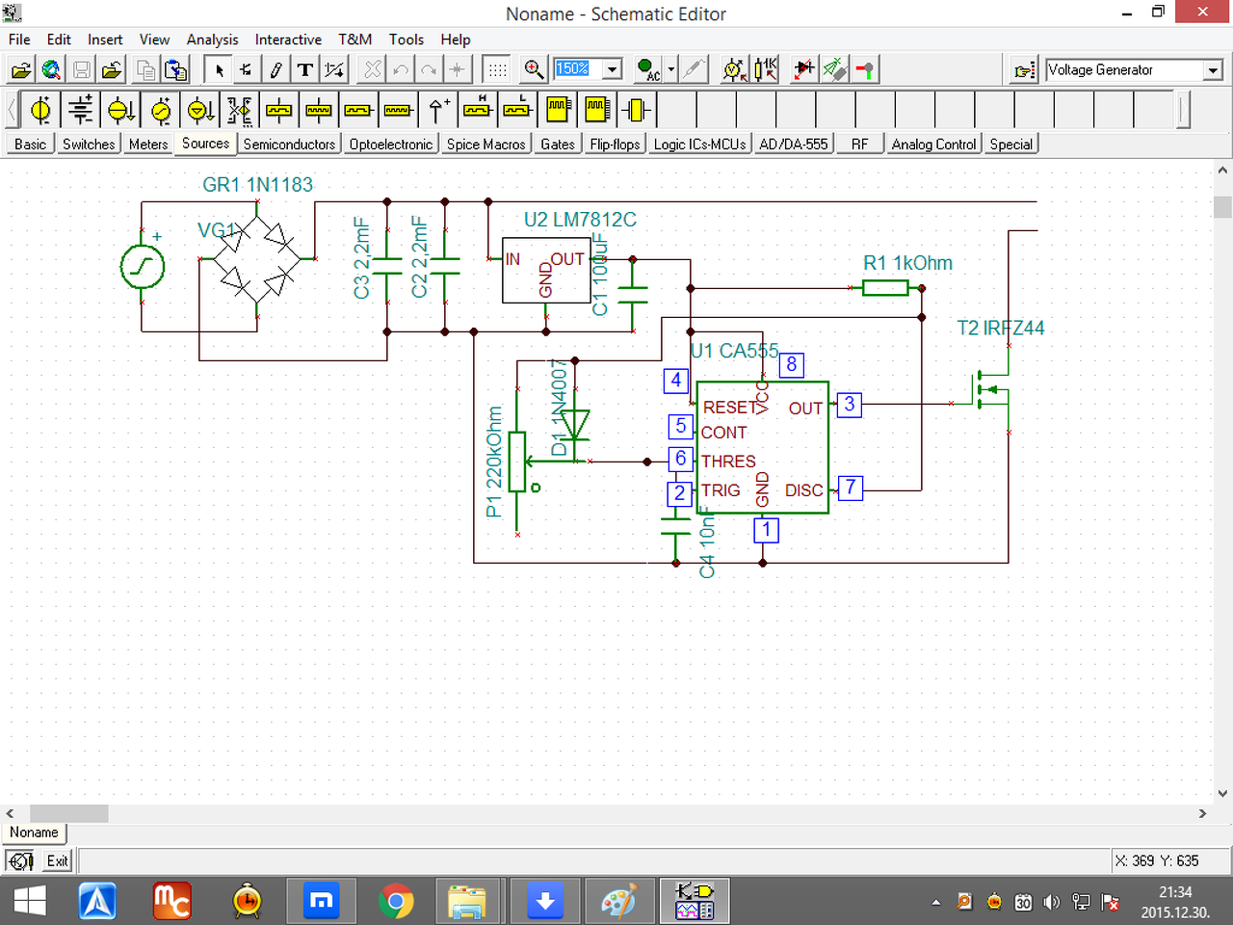Switch to the Semiconductors component tab
Image resolution: width=1233 pixels, height=925 pixels.
point(289,145)
